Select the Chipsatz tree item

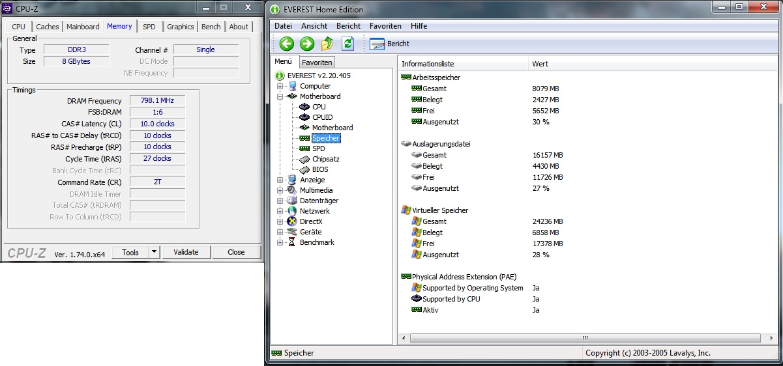click(x=326, y=159)
